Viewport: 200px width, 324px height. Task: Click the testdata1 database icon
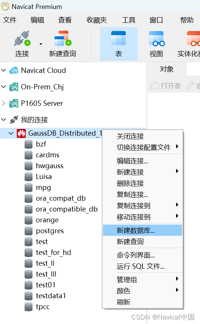(28, 296)
